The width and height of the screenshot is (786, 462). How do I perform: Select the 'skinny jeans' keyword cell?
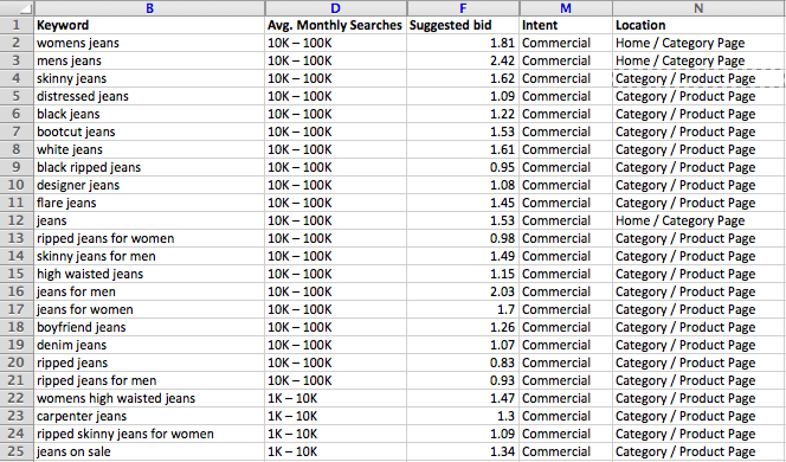pos(149,78)
